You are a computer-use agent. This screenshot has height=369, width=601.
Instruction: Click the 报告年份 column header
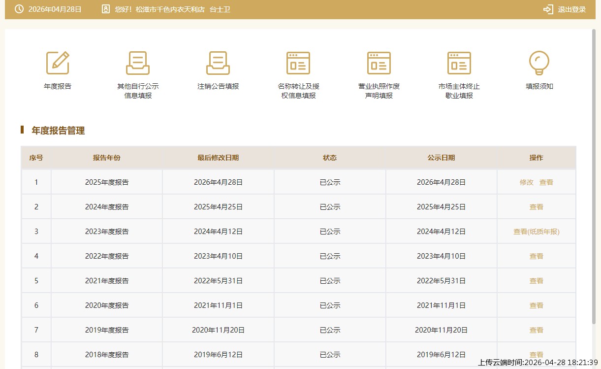coord(106,158)
